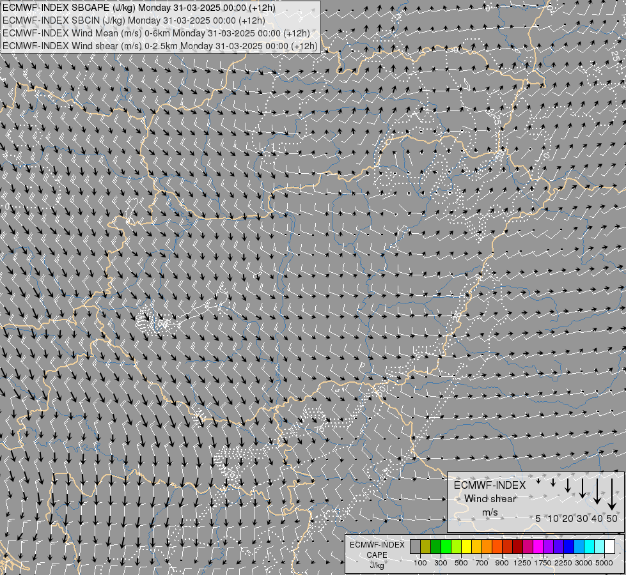Screen dimensions: 626x575
Task: Click the pure yellow CAPE legend swatch
Action: [466, 546]
